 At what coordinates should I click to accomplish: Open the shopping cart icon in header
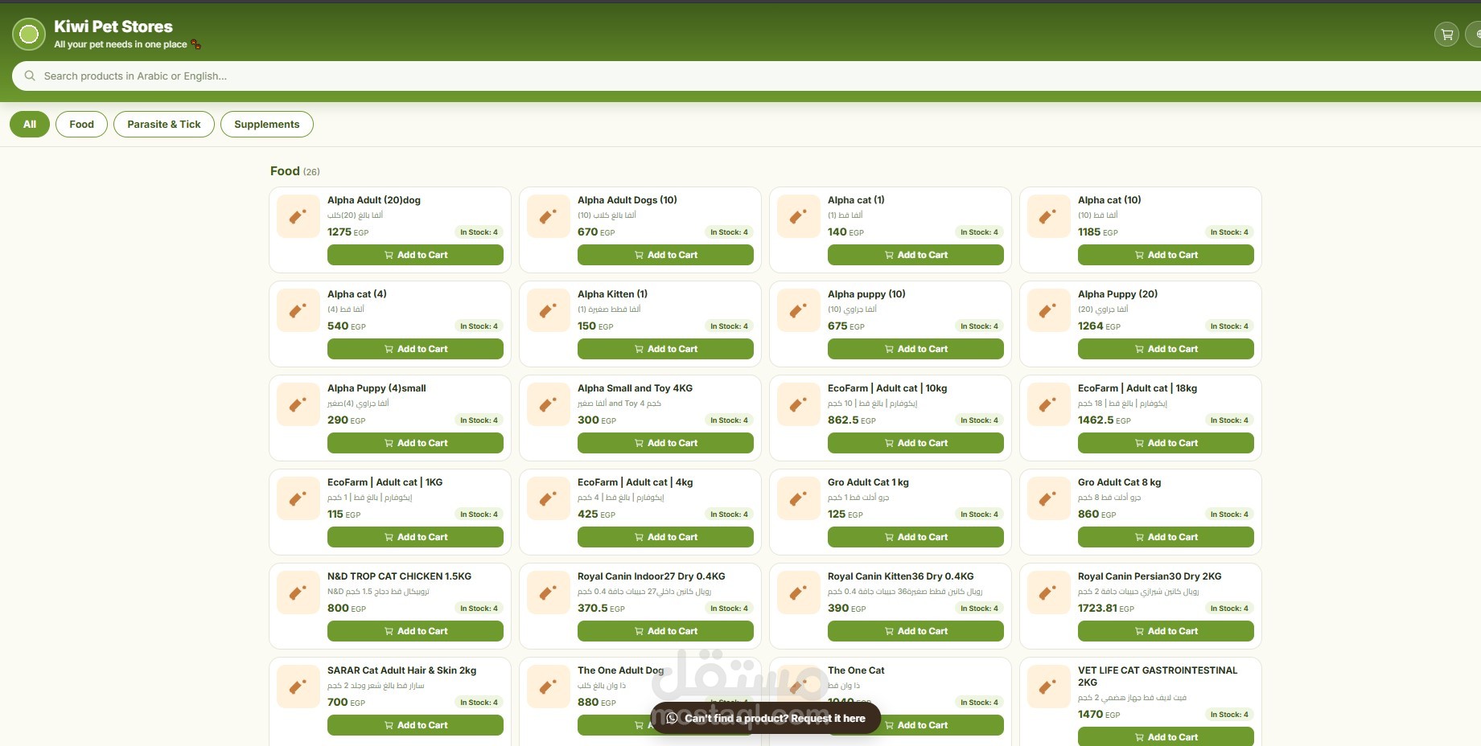coord(1446,35)
